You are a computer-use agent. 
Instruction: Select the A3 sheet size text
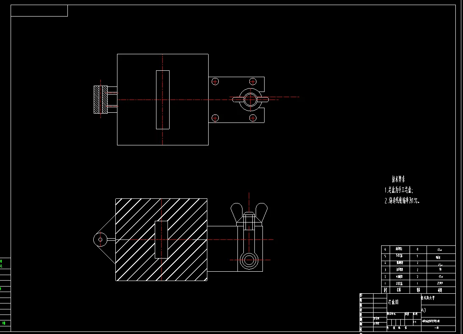click(x=424, y=310)
